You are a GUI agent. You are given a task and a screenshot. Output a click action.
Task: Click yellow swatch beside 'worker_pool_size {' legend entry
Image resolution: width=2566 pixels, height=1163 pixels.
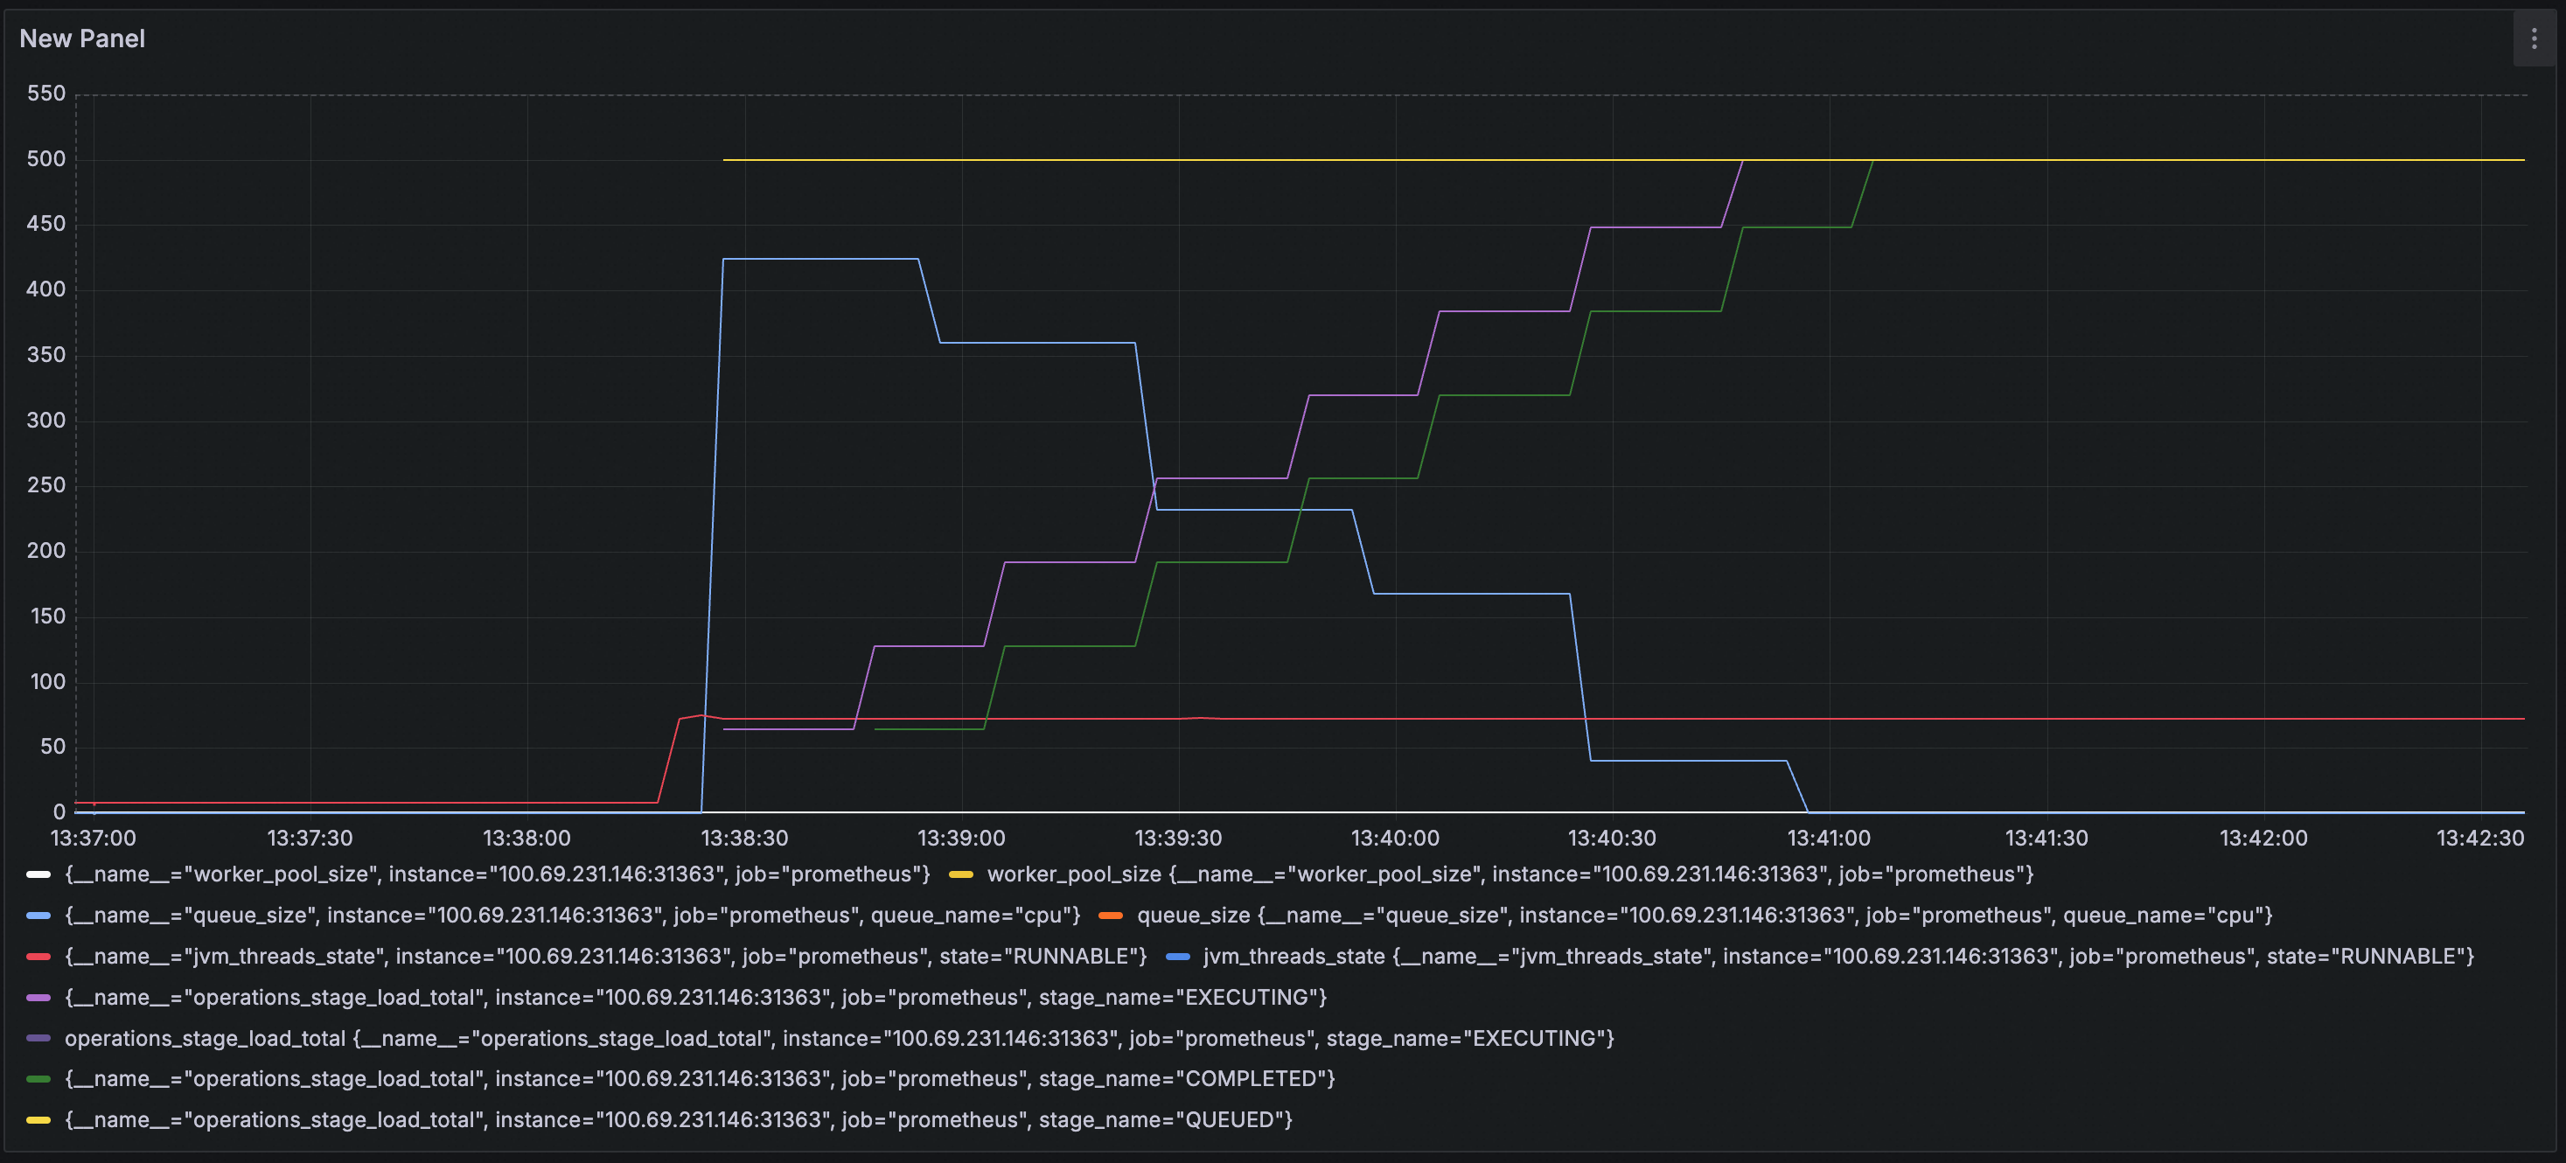(x=960, y=874)
